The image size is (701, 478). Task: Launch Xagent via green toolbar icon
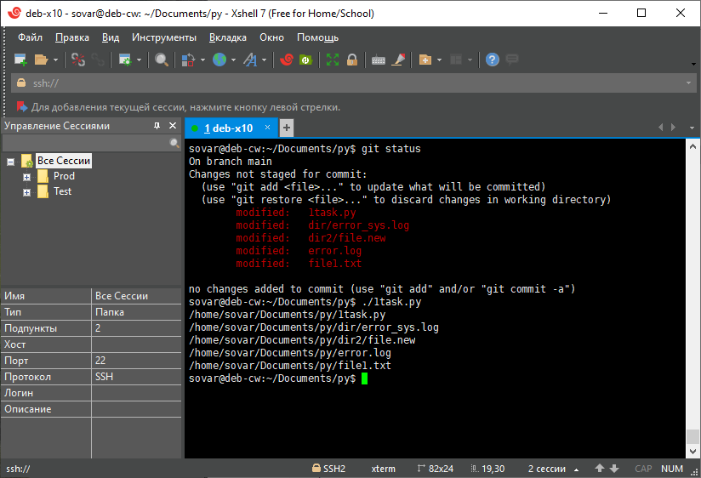pyautogui.click(x=305, y=60)
